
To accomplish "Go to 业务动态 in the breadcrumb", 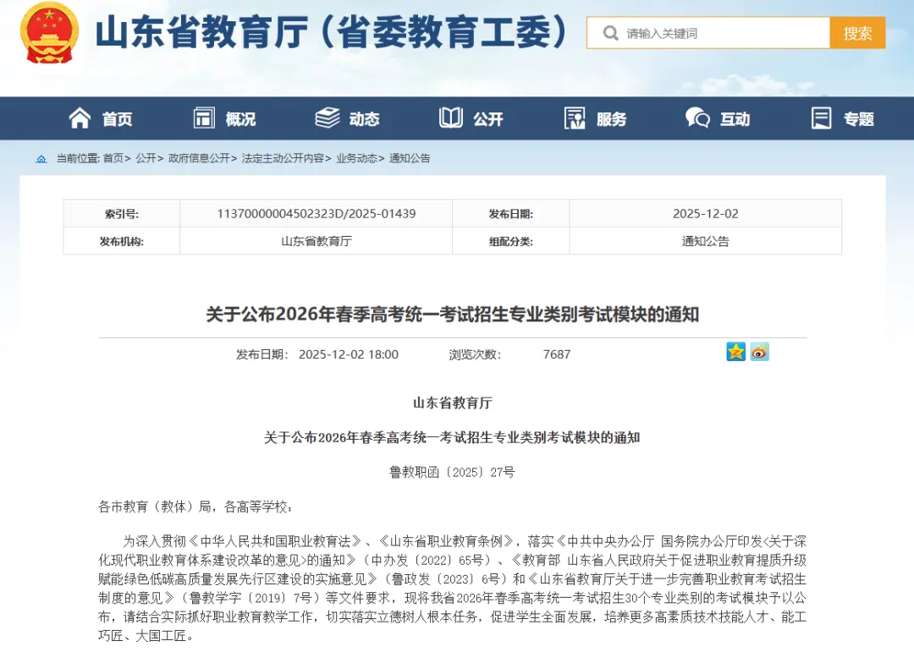I will (357, 158).
